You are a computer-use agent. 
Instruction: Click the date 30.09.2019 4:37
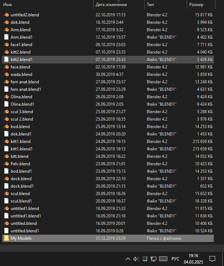click(110, 74)
